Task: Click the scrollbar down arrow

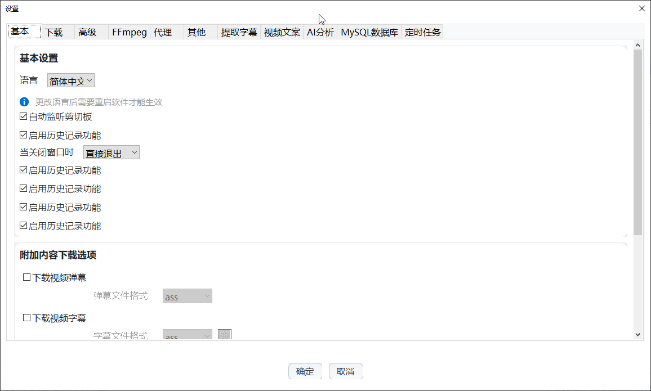Action: (x=638, y=334)
